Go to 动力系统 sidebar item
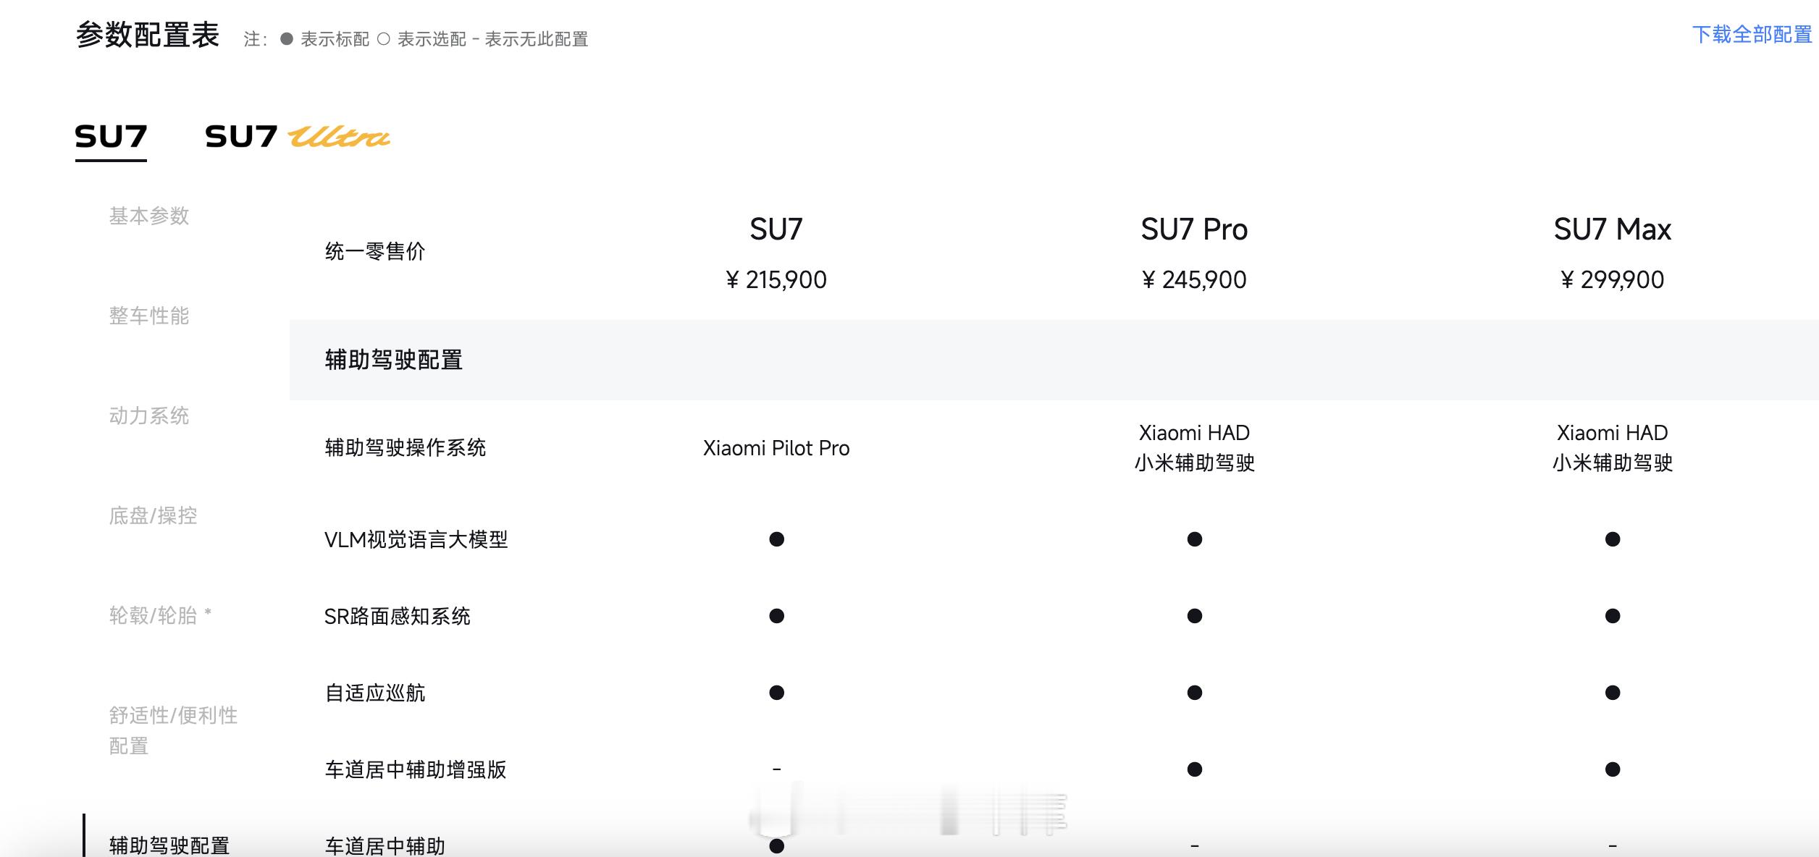The height and width of the screenshot is (857, 1819). [149, 415]
